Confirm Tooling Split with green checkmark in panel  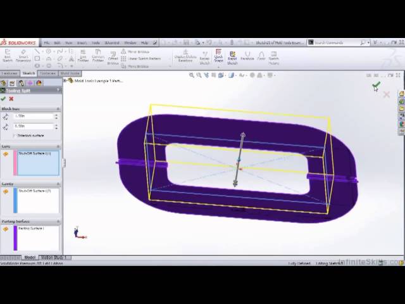(3, 99)
